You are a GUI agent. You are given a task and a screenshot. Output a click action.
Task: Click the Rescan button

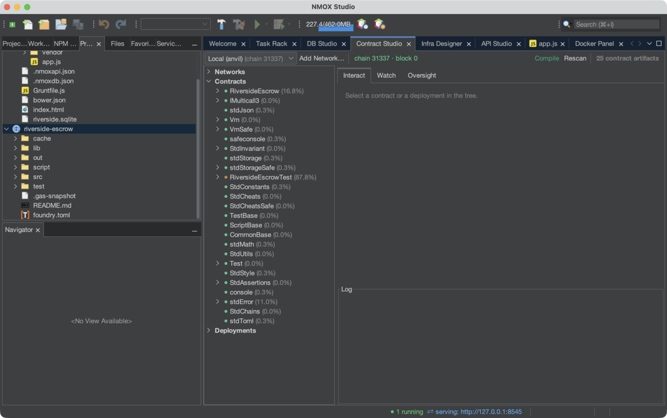[x=575, y=58]
